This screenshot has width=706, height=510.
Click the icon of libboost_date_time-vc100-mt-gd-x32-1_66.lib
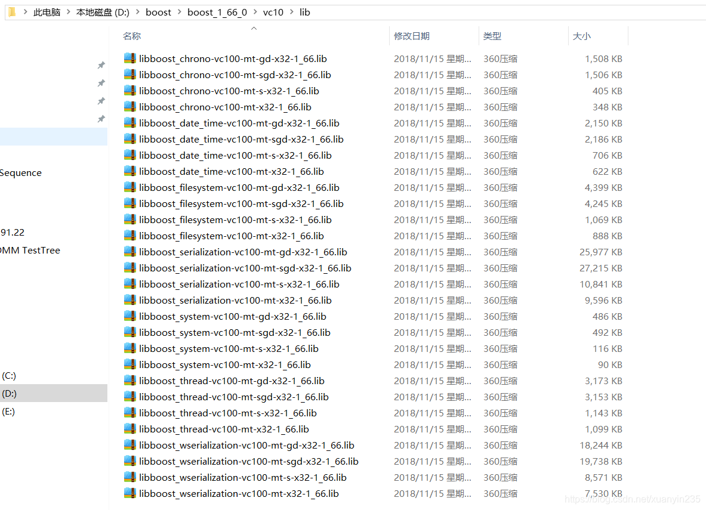coord(130,123)
